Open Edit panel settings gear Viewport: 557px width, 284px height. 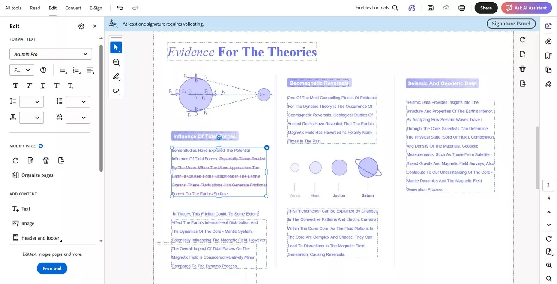[81, 26]
